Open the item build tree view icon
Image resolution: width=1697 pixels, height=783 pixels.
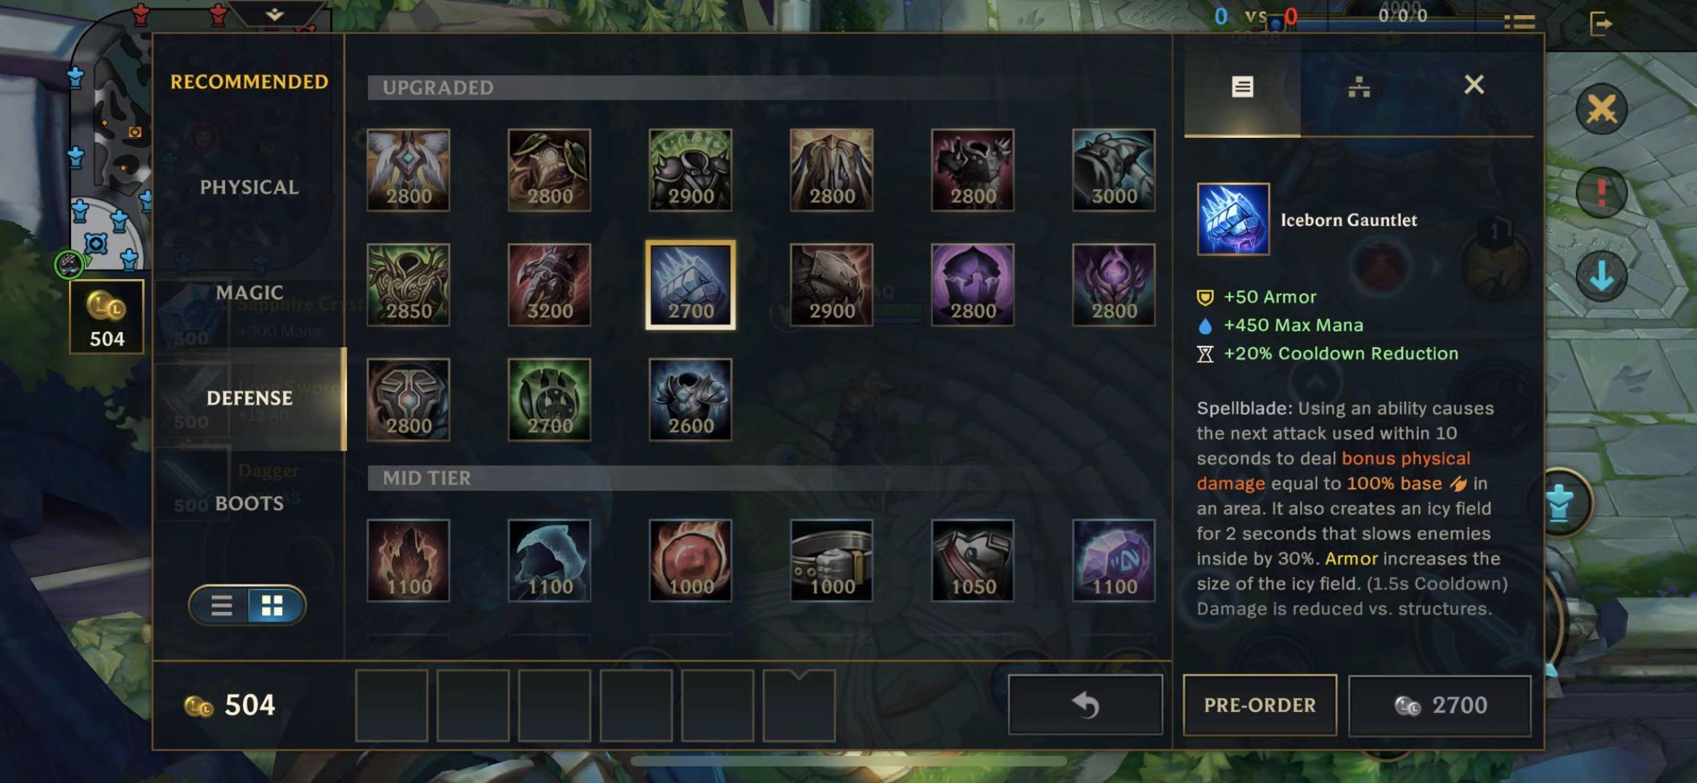point(1359,87)
